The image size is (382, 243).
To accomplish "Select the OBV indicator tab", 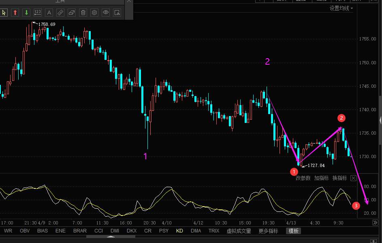I will pos(25,231).
